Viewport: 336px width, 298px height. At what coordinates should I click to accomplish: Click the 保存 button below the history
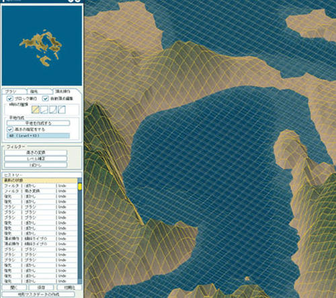point(42,287)
